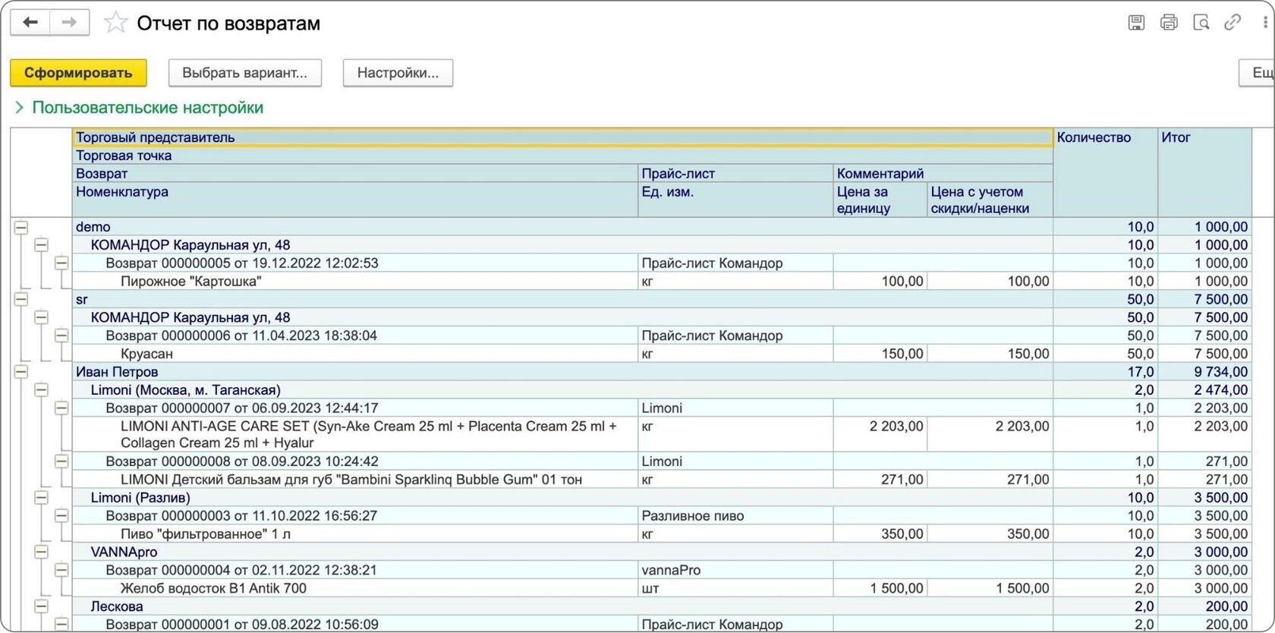Collapse Возврат 000000006 row
1275x633 pixels.
pyautogui.click(x=61, y=335)
